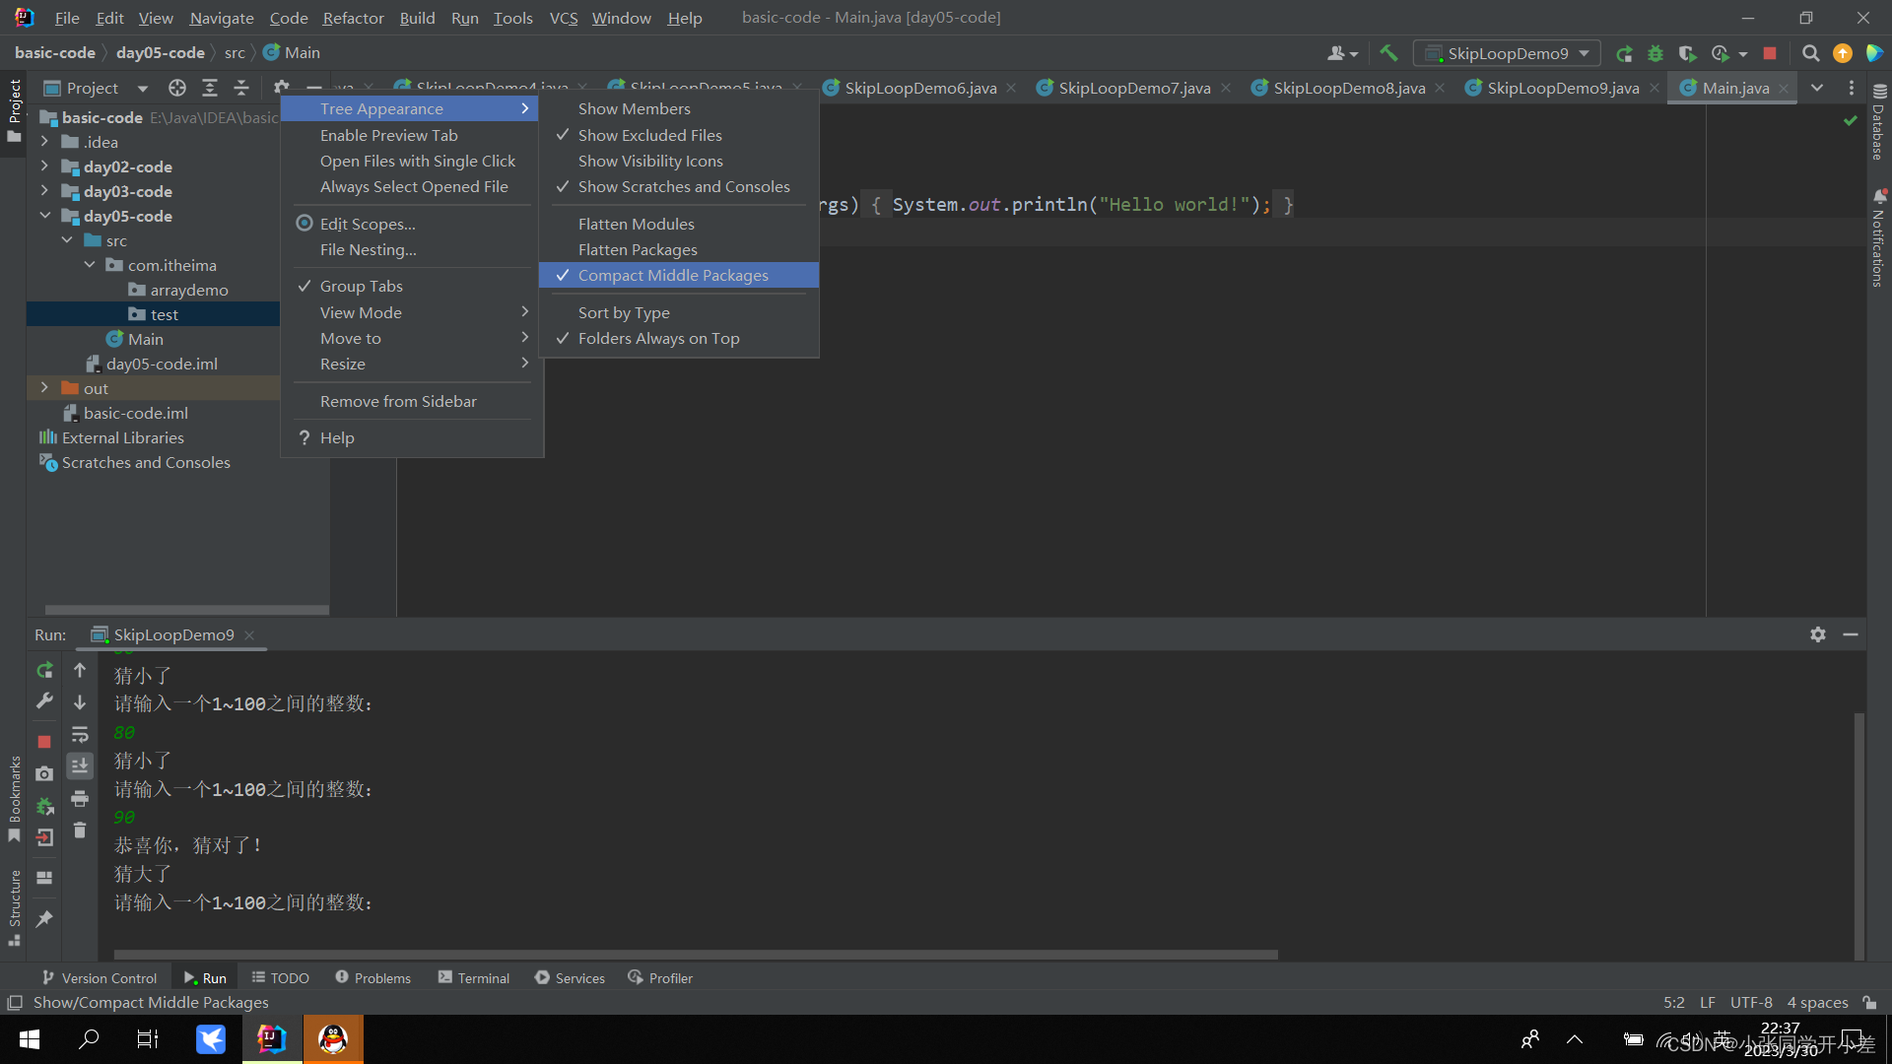
Task: Uncheck Compact Middle Packages option
Action: [x=673, y=275]
